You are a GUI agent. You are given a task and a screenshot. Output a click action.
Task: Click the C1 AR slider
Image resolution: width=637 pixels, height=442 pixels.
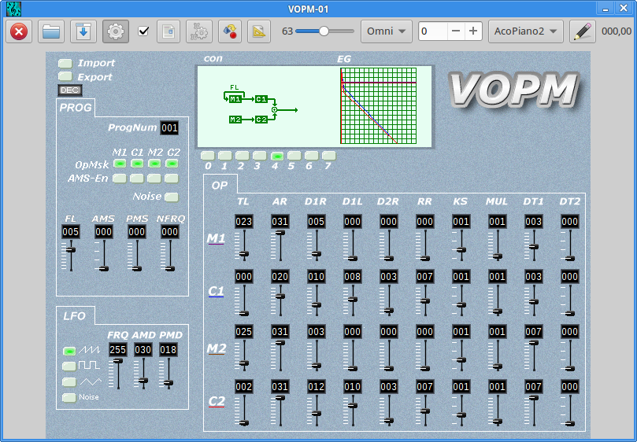point(280,300)
